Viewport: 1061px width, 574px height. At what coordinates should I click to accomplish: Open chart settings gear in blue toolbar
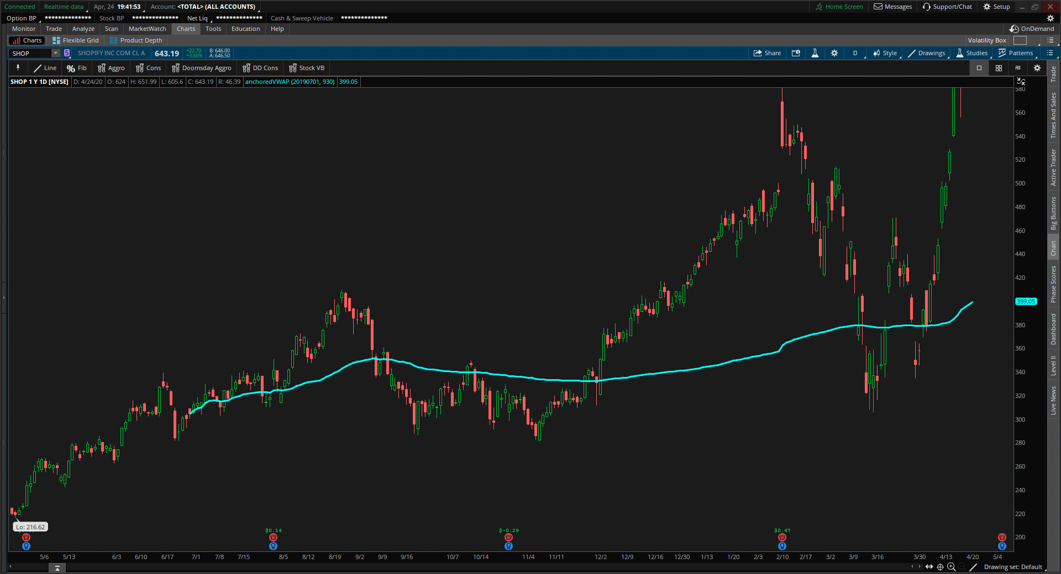[x=834, y=53]
